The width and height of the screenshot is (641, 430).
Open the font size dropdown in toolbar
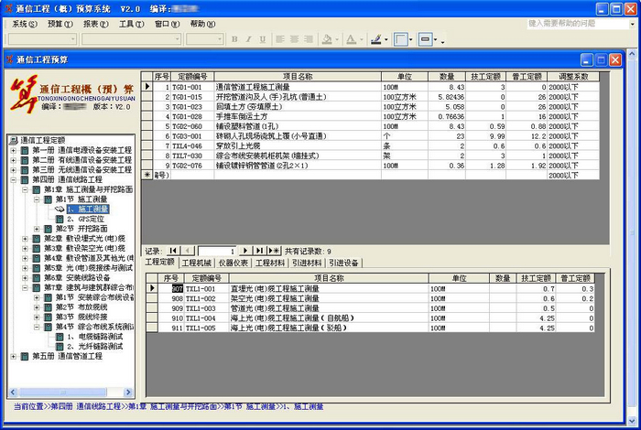220,39
